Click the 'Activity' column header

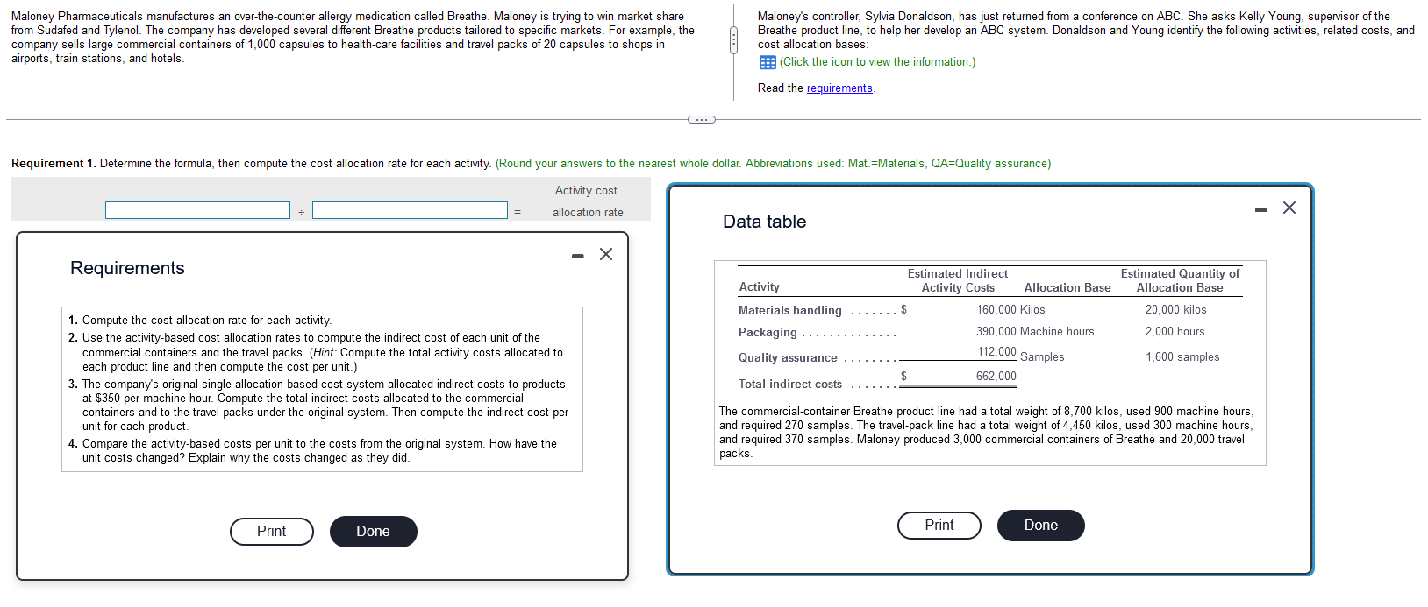[759, 287]
